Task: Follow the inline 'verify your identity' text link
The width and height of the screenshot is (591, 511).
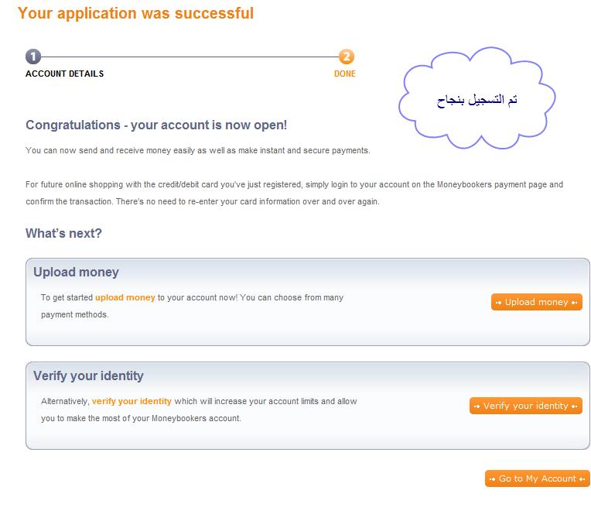Action: pos(132,401)
